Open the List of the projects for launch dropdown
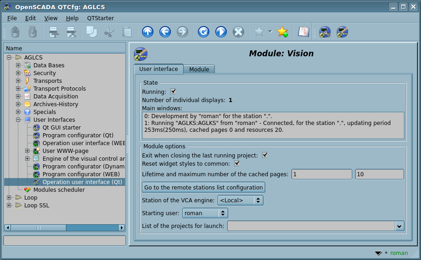The height and width of the screenshot is (260, 421). pos(399,226)
